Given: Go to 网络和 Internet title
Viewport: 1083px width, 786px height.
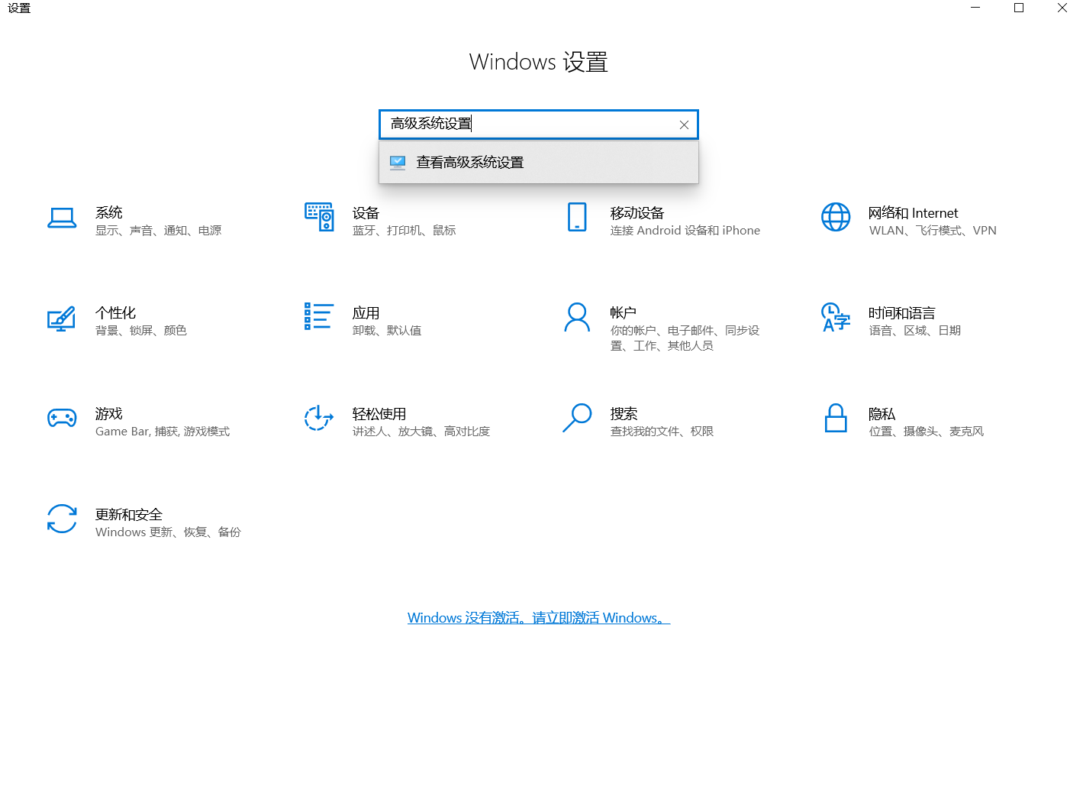Looking at the screenshot, I should point(913,213).
